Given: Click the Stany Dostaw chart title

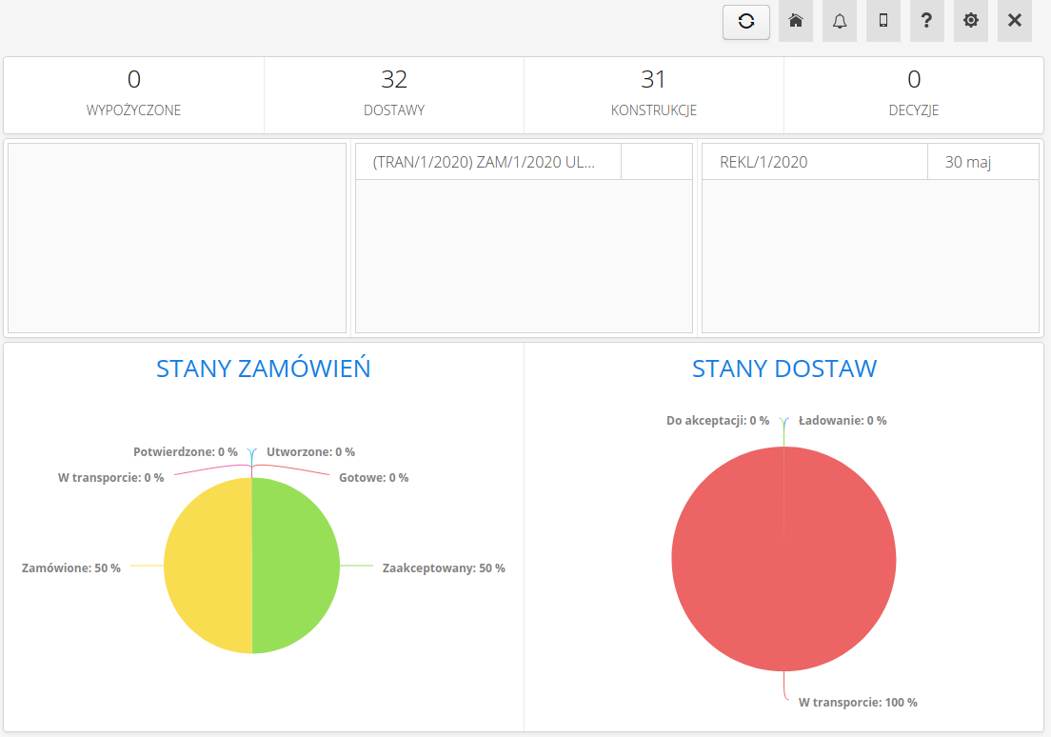Looking at the screenshot, I should point(784,368).
